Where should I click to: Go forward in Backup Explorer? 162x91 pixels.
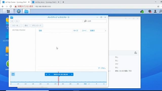tap(17, 21)
